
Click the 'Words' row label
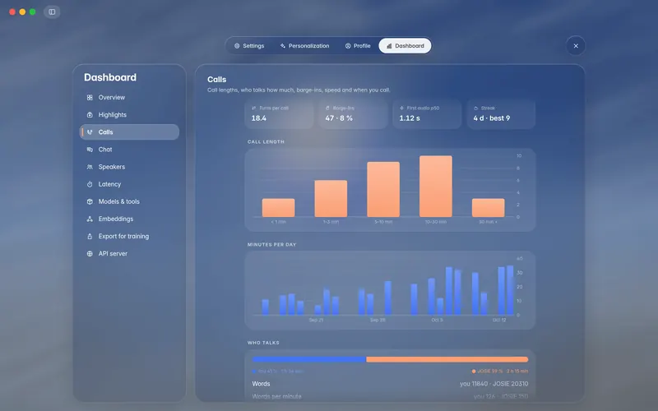coord(261,384)
